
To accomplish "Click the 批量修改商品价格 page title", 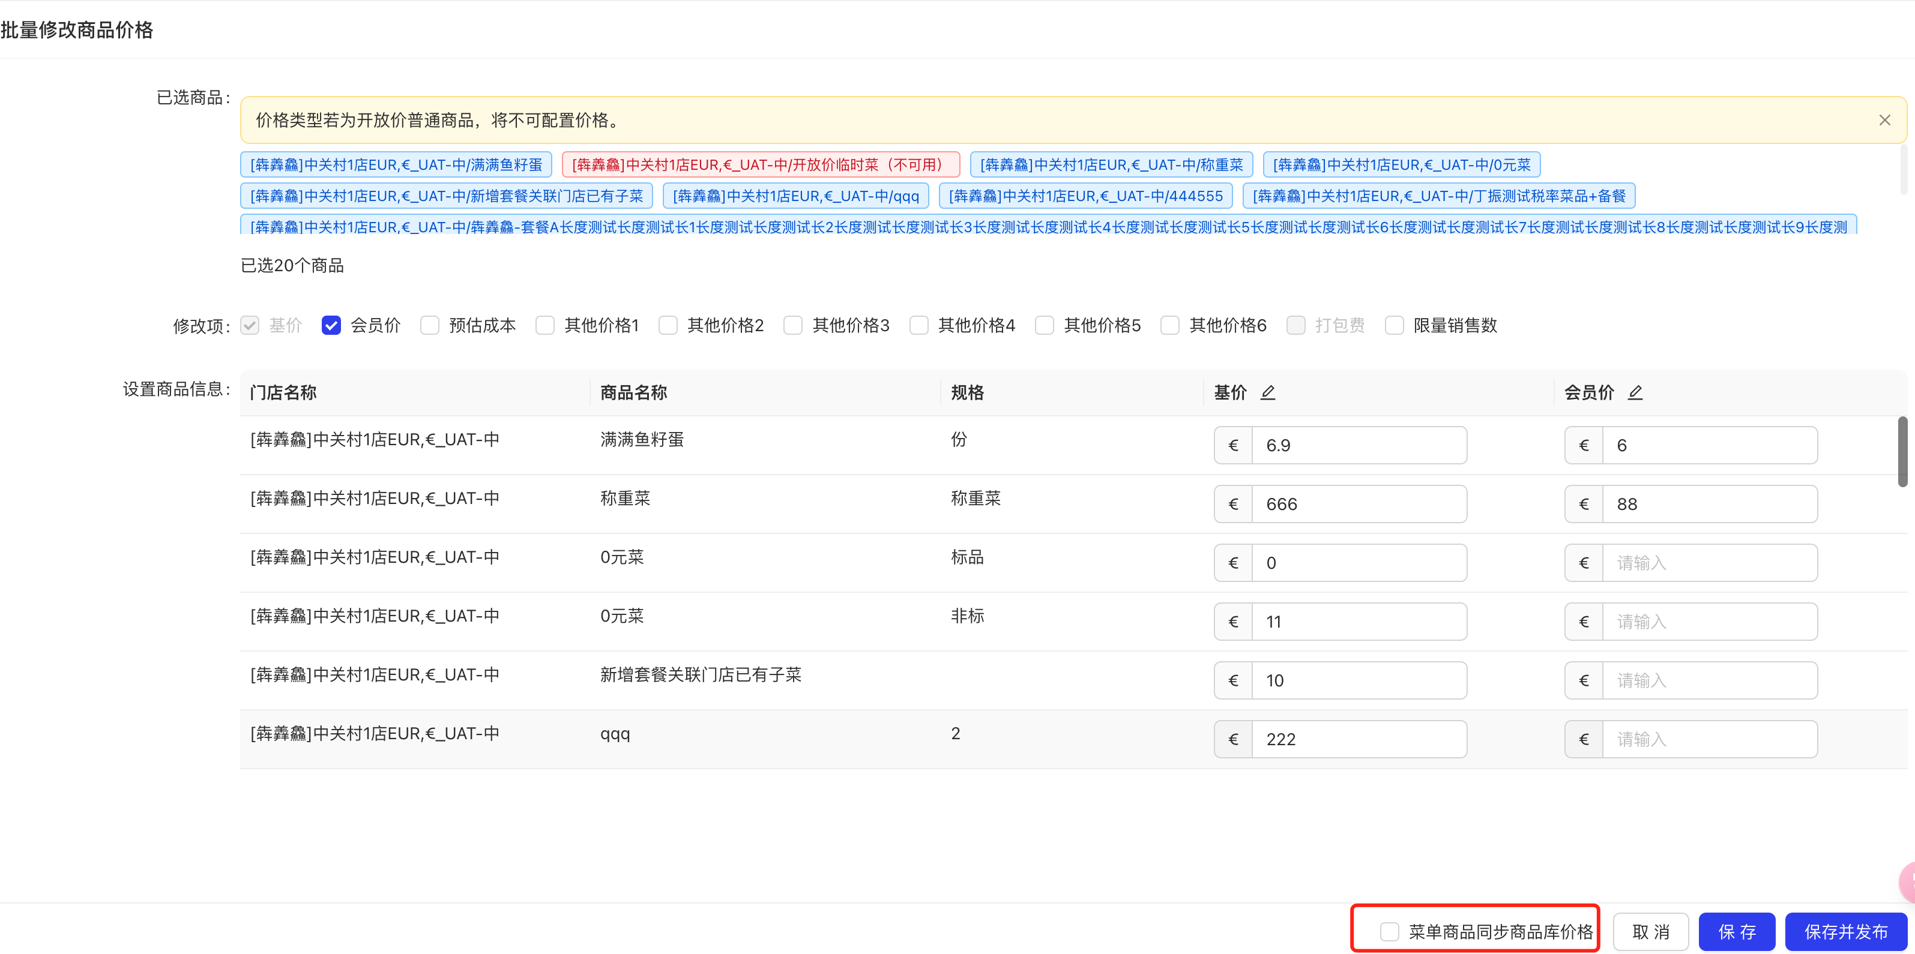I will click(x=77, y=30).
